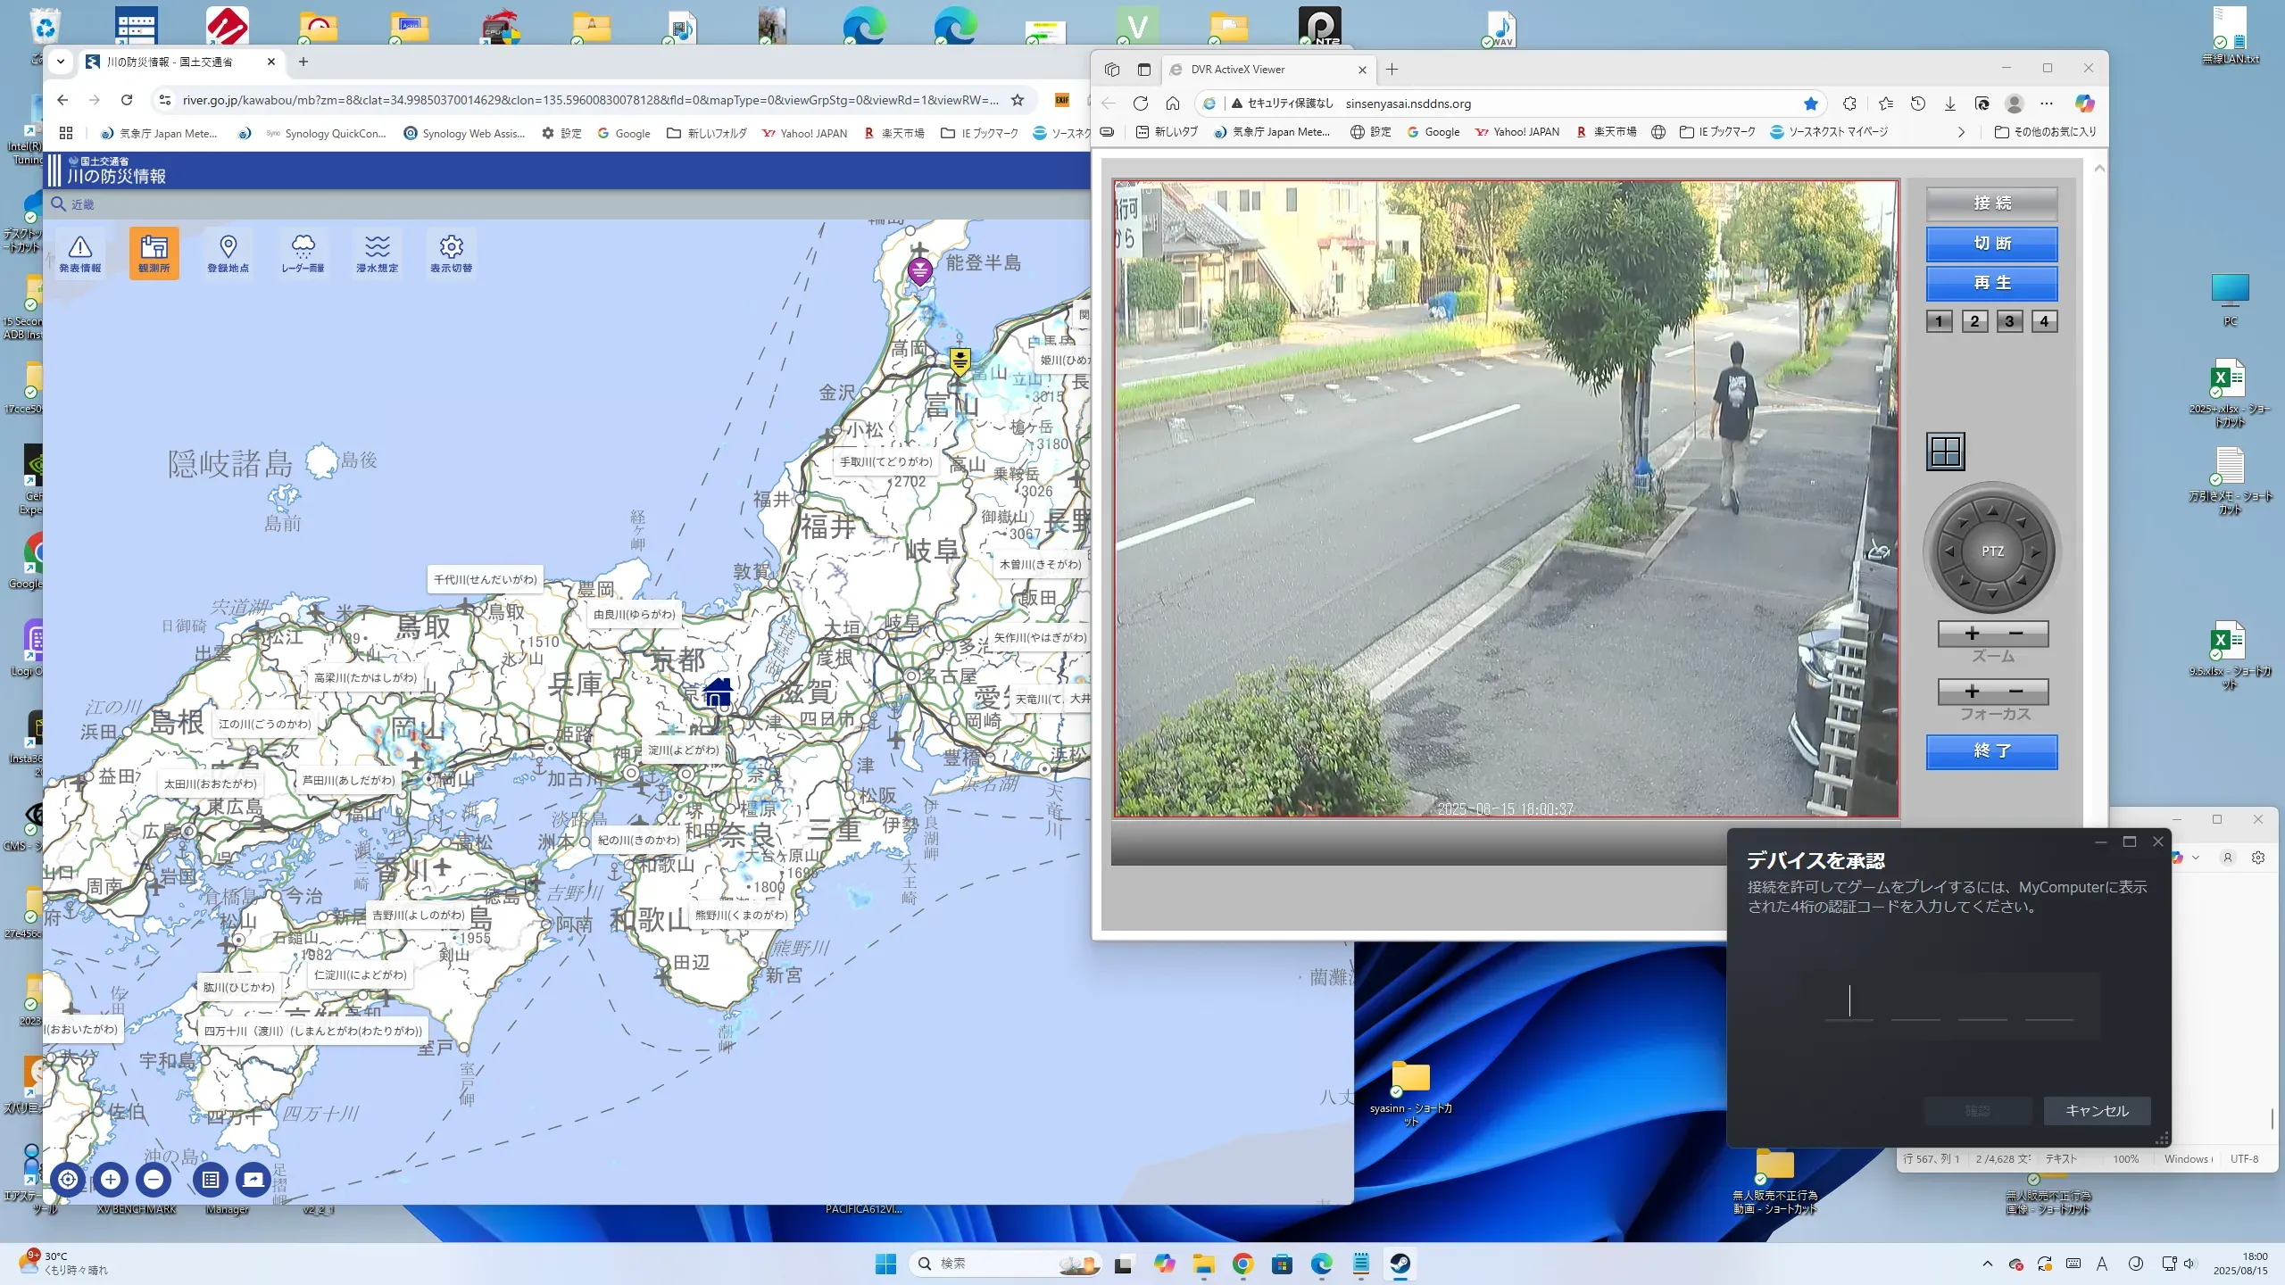
Task: Select the レーダー雨量 radar rainfall icon
Action: (303, 253)
